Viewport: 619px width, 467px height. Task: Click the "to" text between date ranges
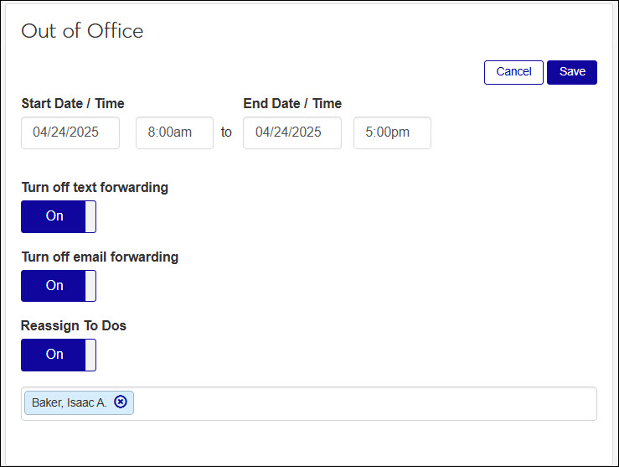click(226, 132)
